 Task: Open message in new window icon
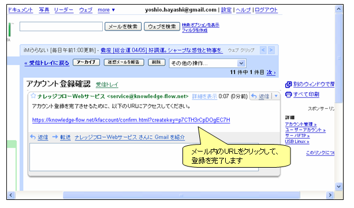(288, 85)
